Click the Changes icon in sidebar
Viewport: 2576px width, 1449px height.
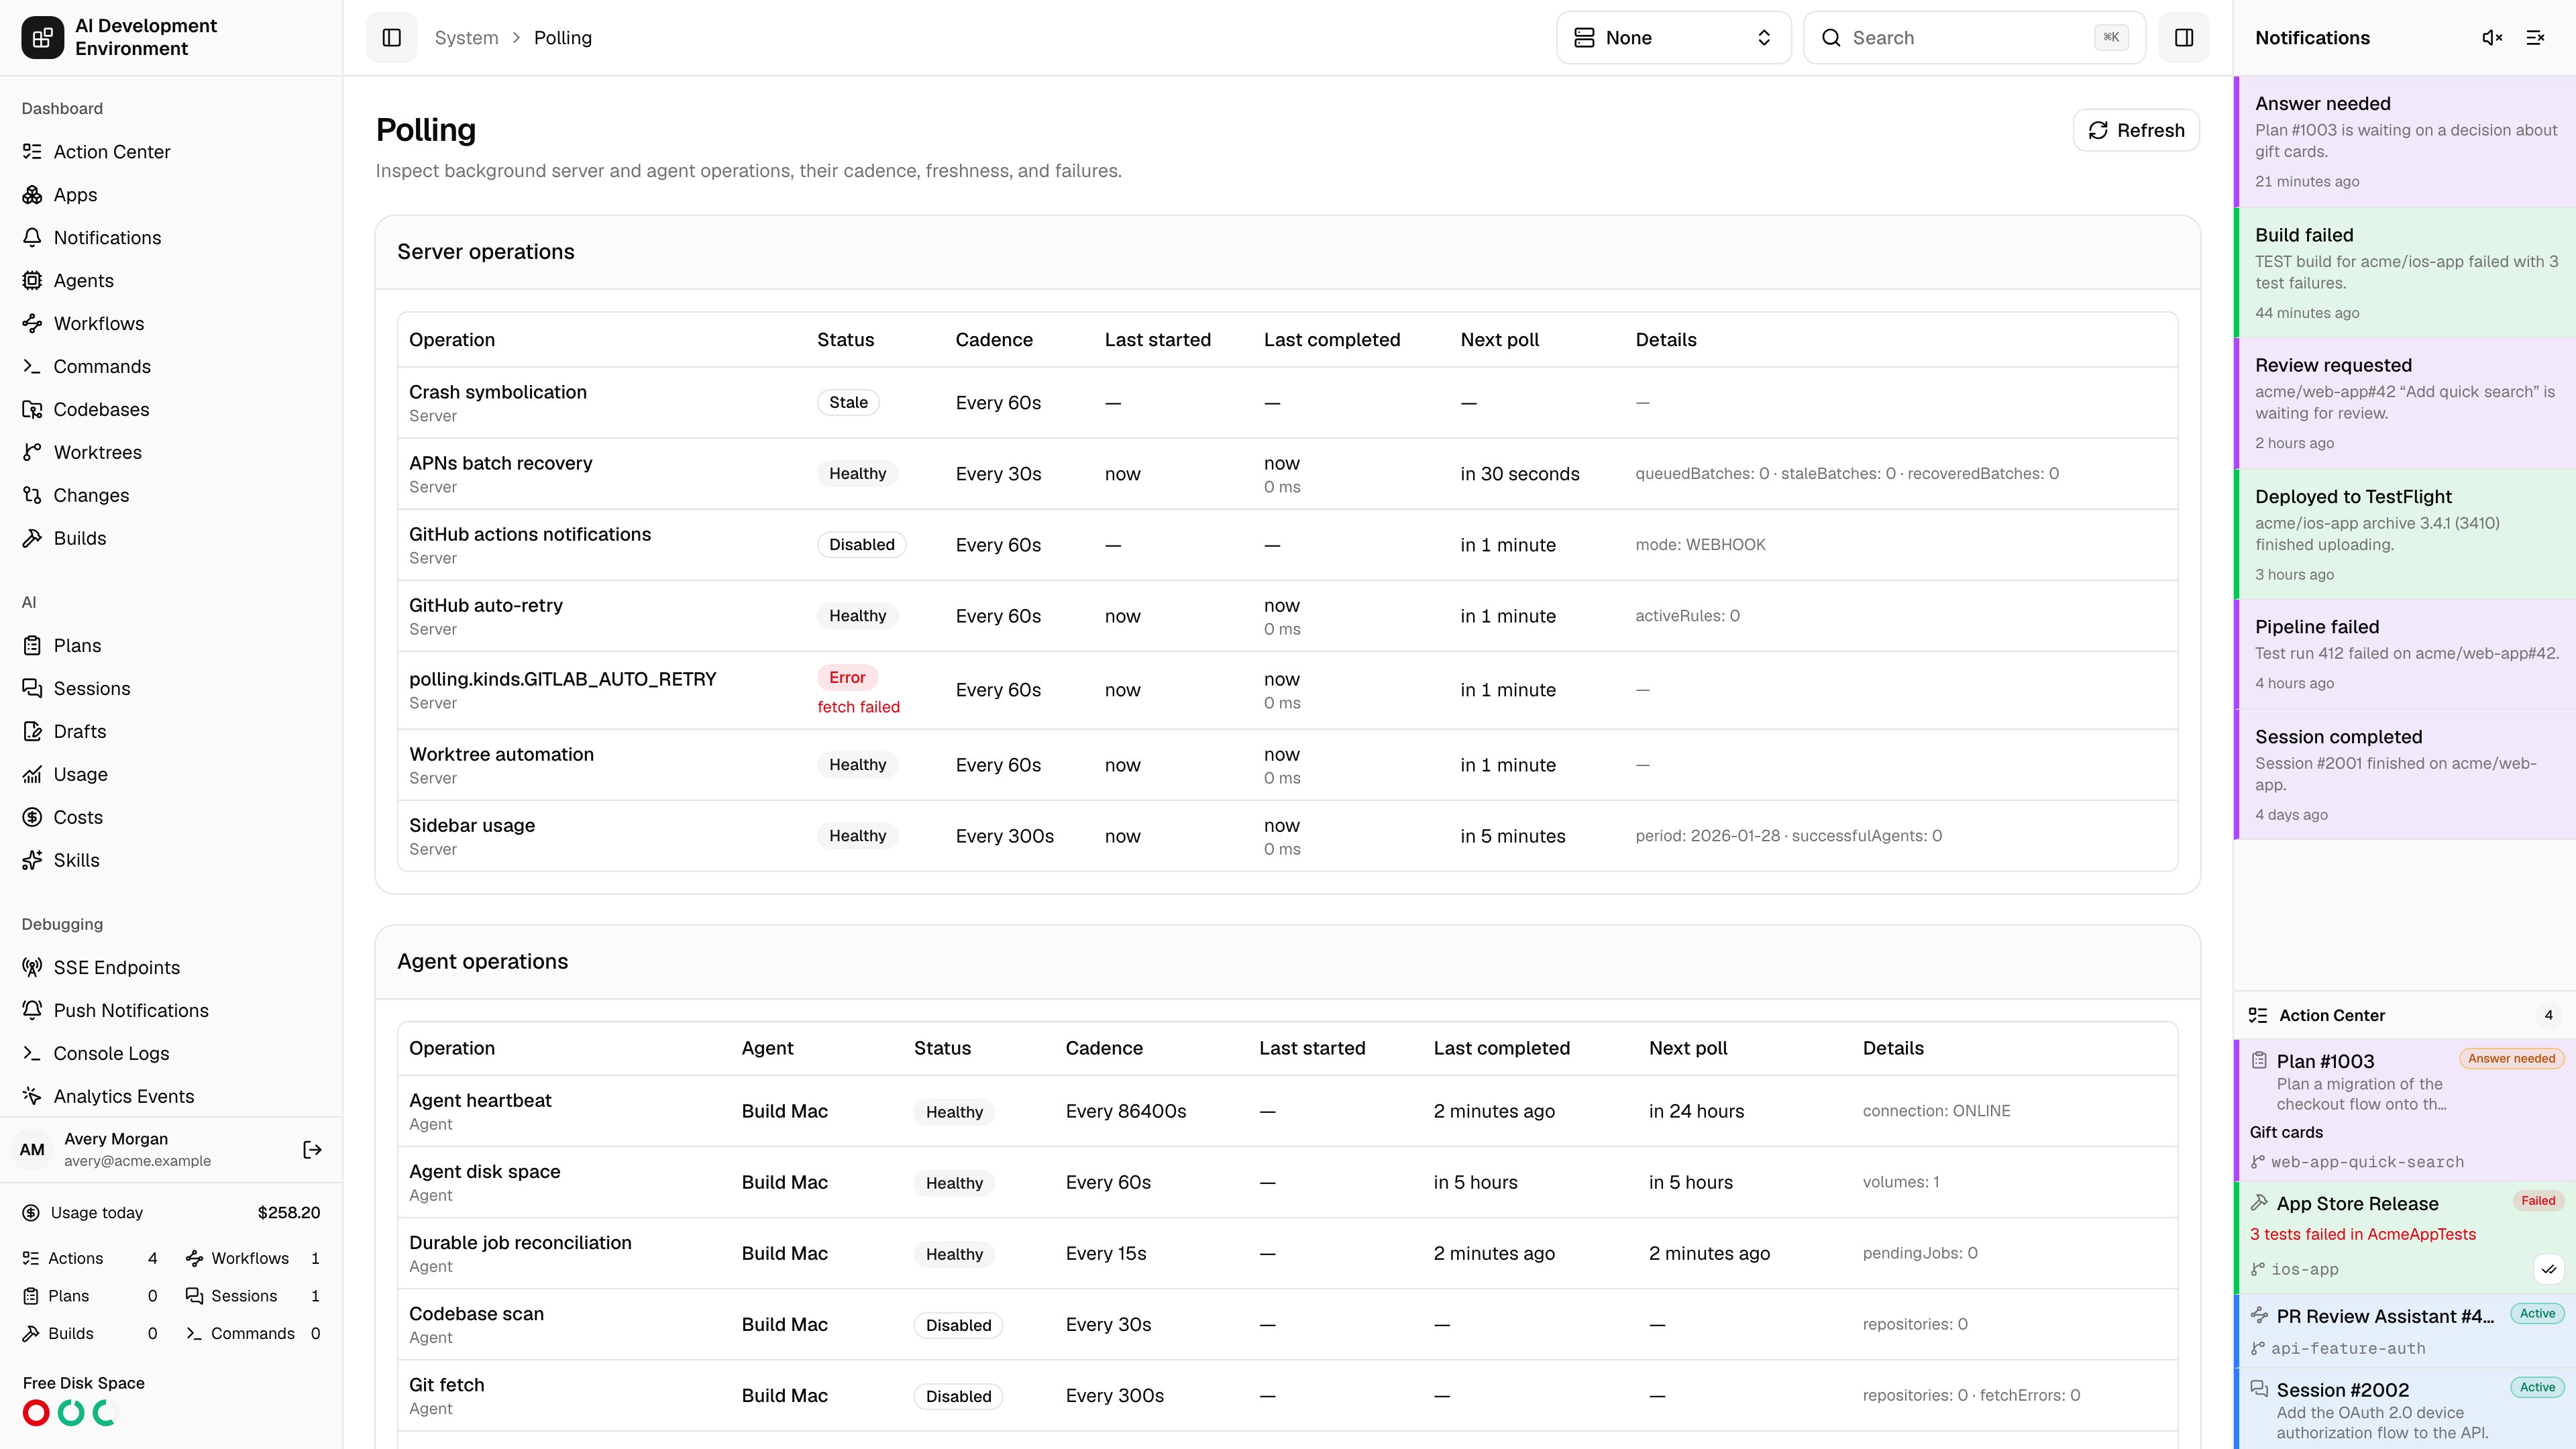coord(32,496)
